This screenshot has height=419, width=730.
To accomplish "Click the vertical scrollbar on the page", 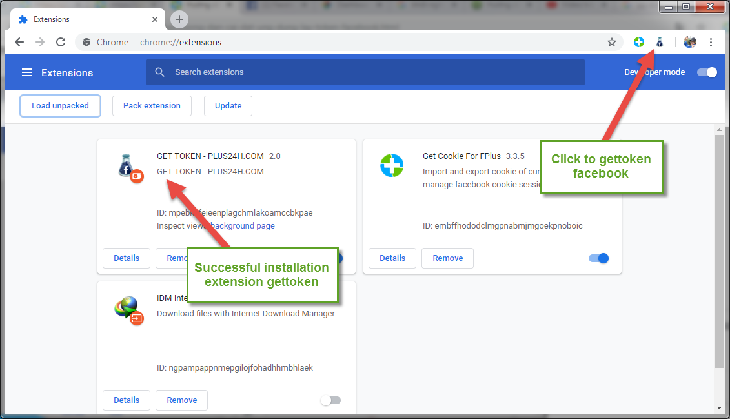I will (x=719, y=252).
